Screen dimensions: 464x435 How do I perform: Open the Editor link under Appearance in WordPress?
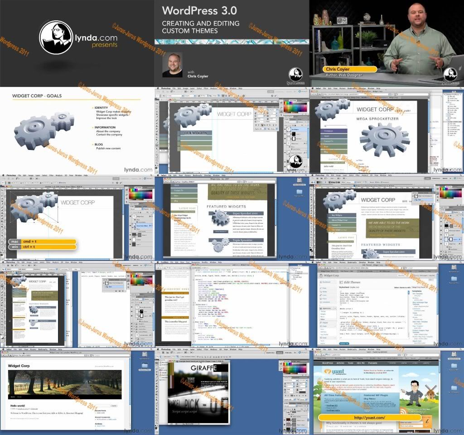coord(323,319)
